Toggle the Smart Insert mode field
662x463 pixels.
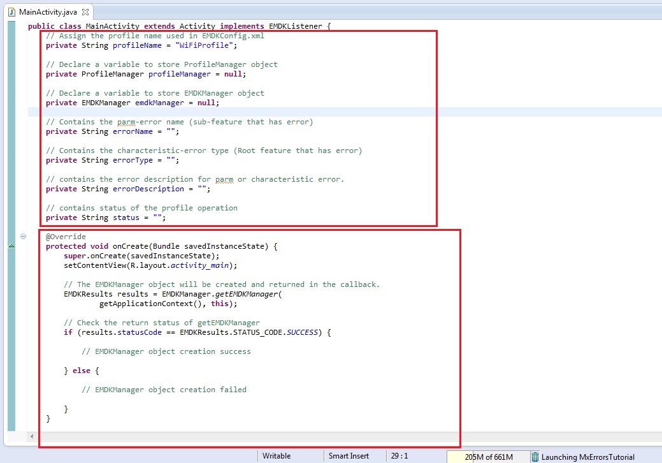[x=348, y=456]
